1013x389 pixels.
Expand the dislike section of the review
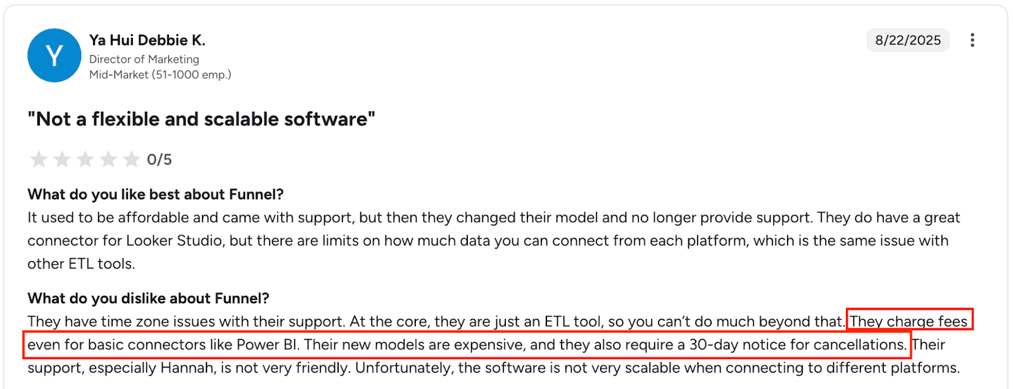(148, 298)
